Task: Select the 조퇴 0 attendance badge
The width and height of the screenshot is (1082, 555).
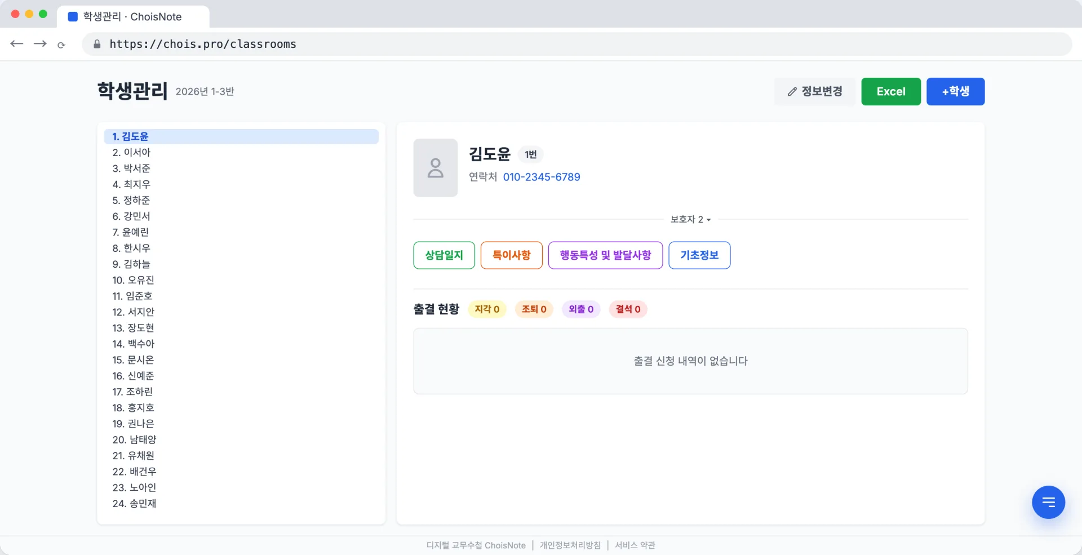Action: coord(534,309)
